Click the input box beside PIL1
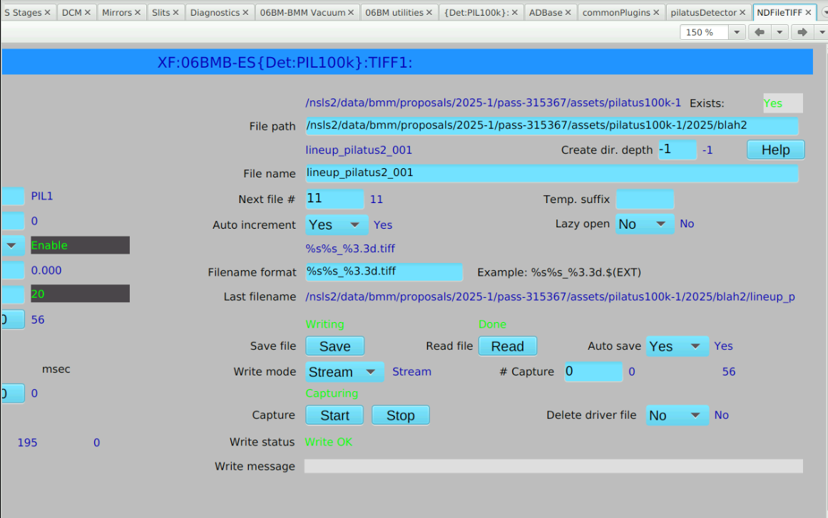 [x=13, y=196]
